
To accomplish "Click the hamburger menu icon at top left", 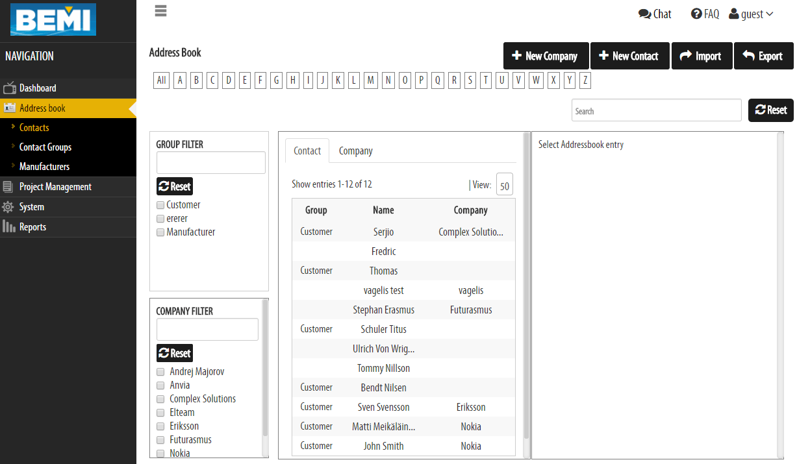I will pyautogui.click(x=160, y=10).
